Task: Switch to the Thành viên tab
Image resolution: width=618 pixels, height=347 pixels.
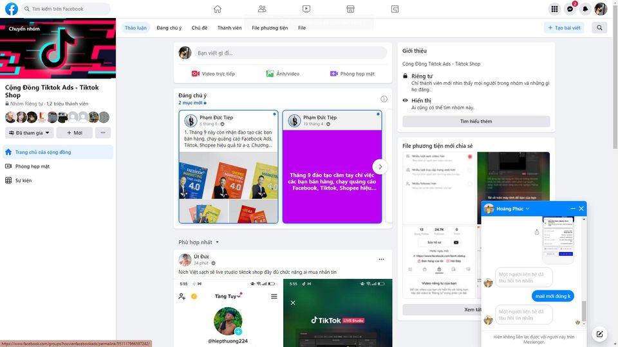Action: click(x=229, y=28)
